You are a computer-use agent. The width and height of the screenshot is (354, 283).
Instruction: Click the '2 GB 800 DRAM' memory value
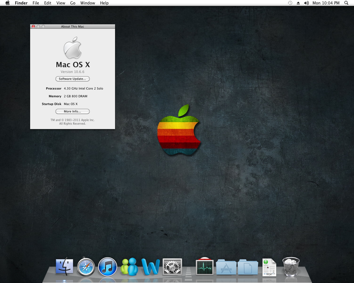(x=76, y=96)
